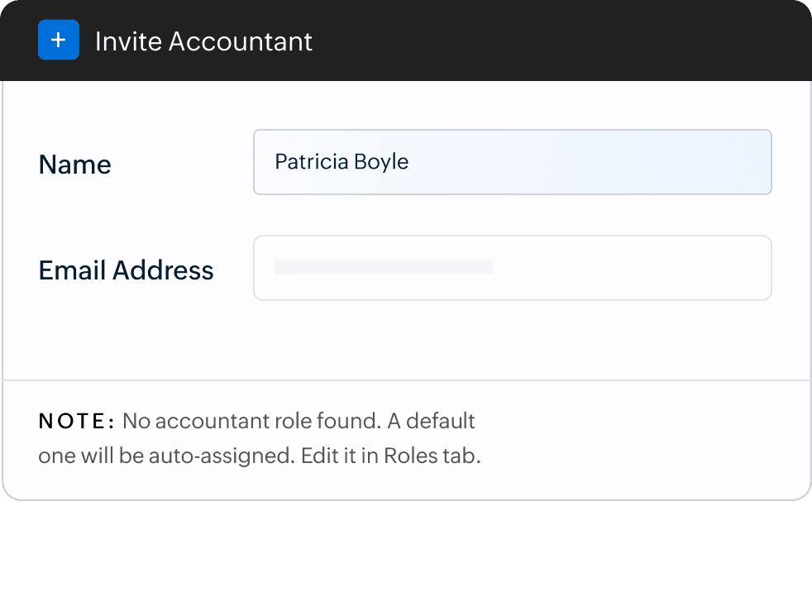Image resolution: width=812 pixels, height=592 pixels.
Task: Click the word Accountant in the header
Action: pos(241,41)
